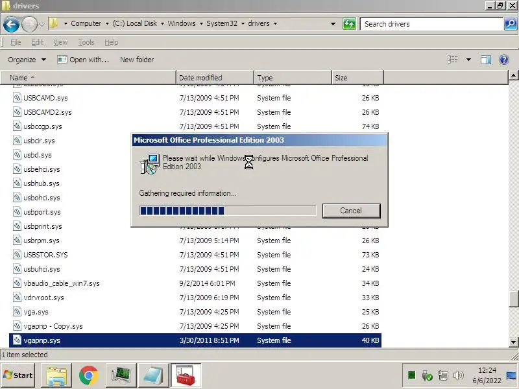Sort files by Name column
This screenshot has height=389, width=519.
point(88,78)
